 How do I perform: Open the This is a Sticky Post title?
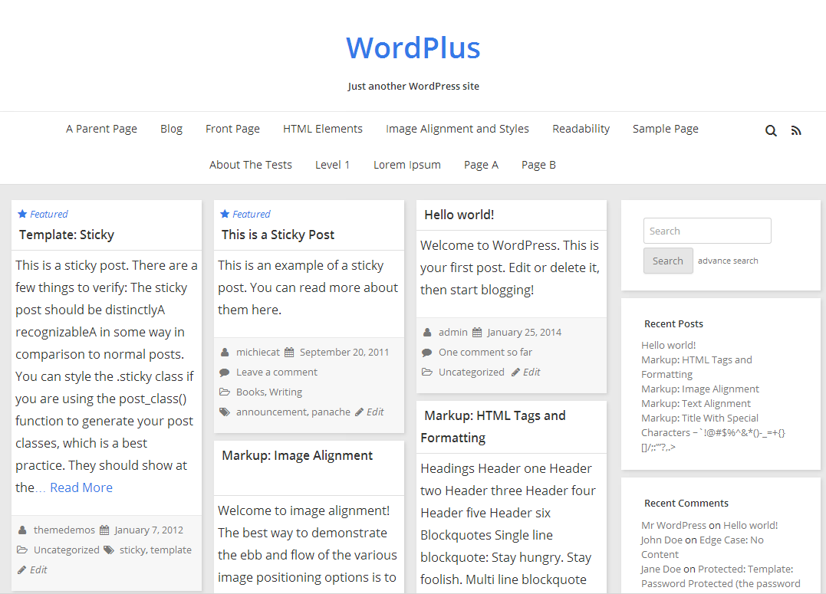coord(278,235)
